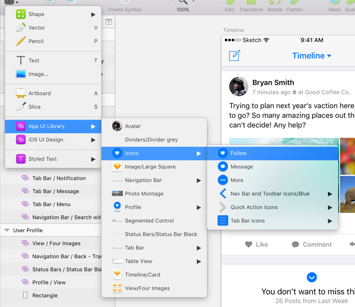This screenshot has width=355, height=307.
Task: Collapse the User Profile artboard group
Action: pyautogui.click(x=7, y=230)
